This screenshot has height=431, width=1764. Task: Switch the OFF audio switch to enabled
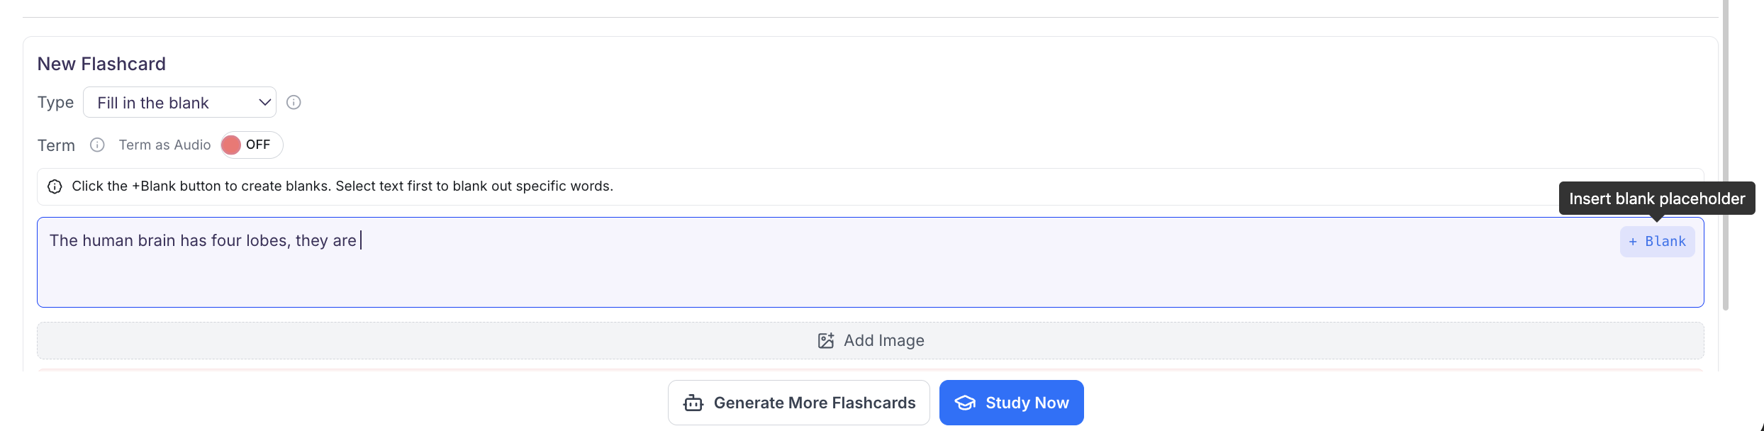coord(250,145)
